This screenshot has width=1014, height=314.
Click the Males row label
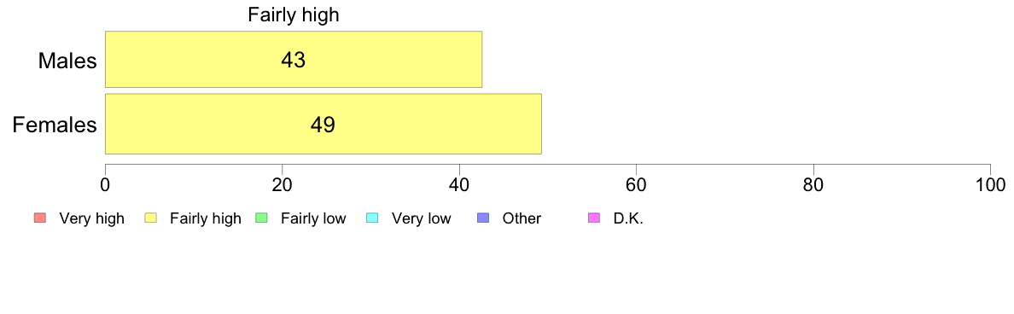(x=68, y=61)
